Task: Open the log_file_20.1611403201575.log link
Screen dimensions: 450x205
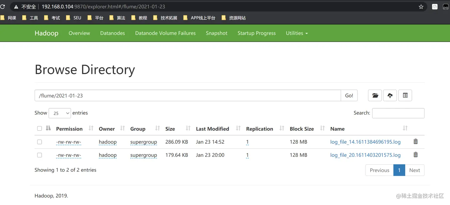Action: (x=365, y=155)
